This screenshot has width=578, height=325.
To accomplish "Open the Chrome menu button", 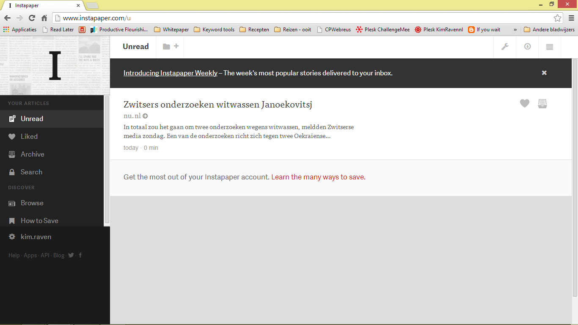I will click(x=571, y=18).
